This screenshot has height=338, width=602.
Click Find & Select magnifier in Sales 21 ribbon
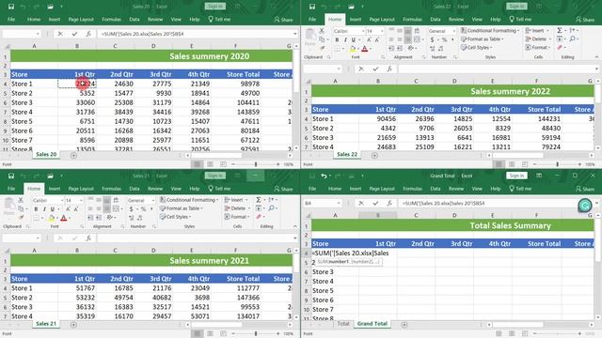point(272,208)
